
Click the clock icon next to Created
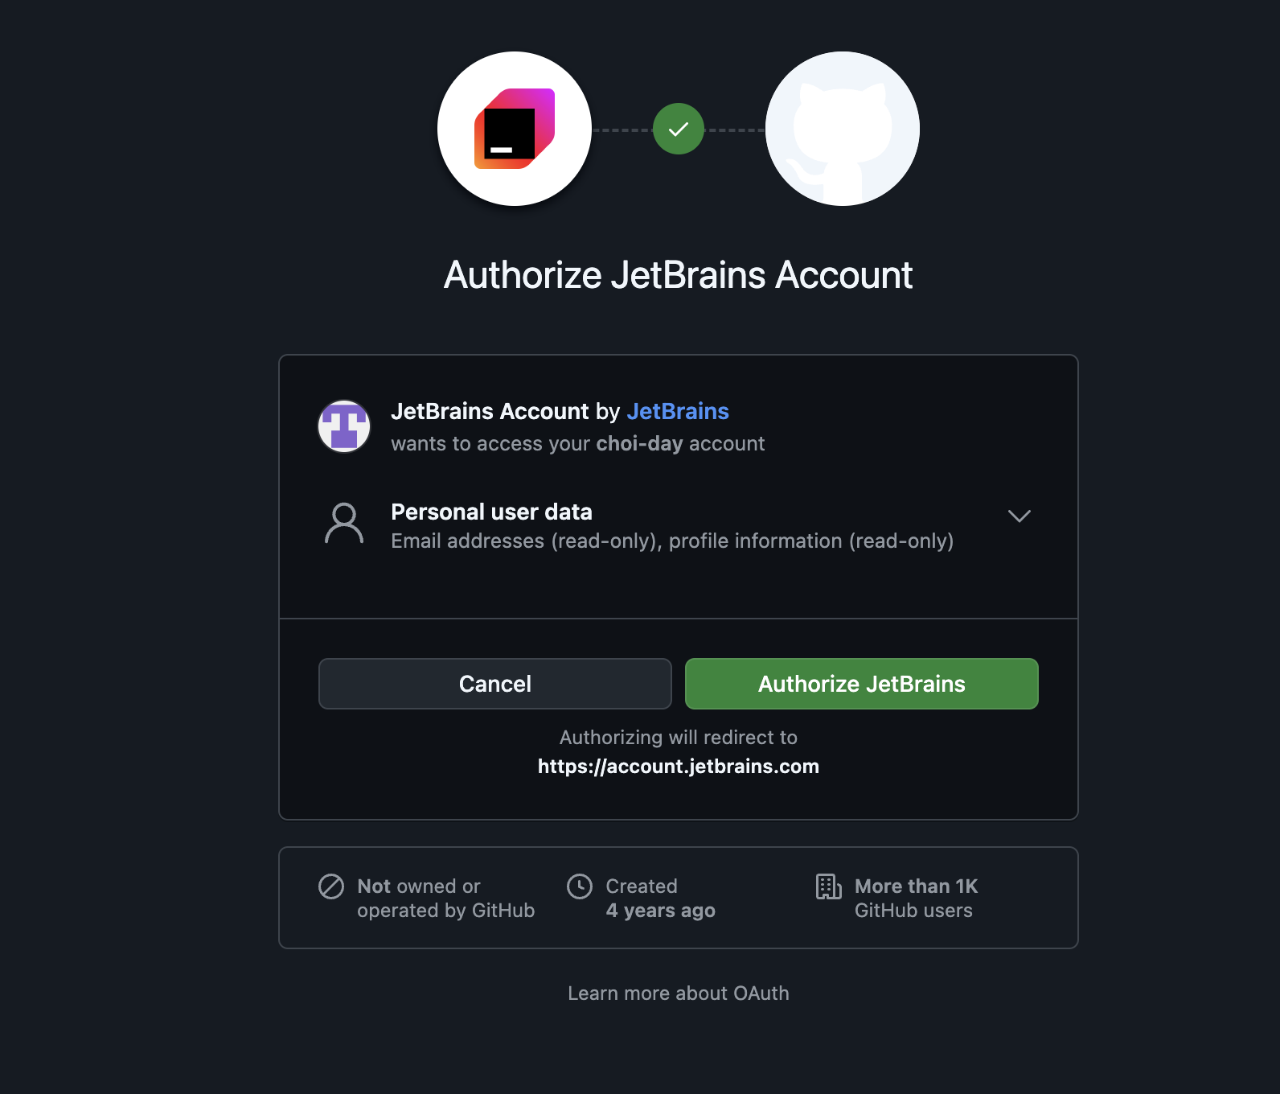(580, 886)
